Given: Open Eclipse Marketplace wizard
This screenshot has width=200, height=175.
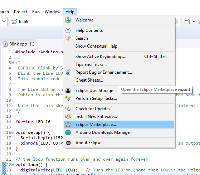Looking at the screenshot, I should tap(119, 125).
